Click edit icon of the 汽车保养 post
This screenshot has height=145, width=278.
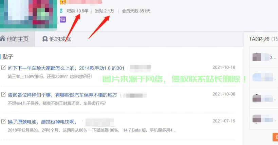[x=3, y=94]
